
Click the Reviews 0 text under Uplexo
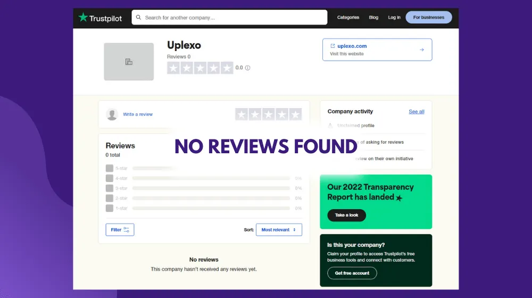click(x=178, y=57)
